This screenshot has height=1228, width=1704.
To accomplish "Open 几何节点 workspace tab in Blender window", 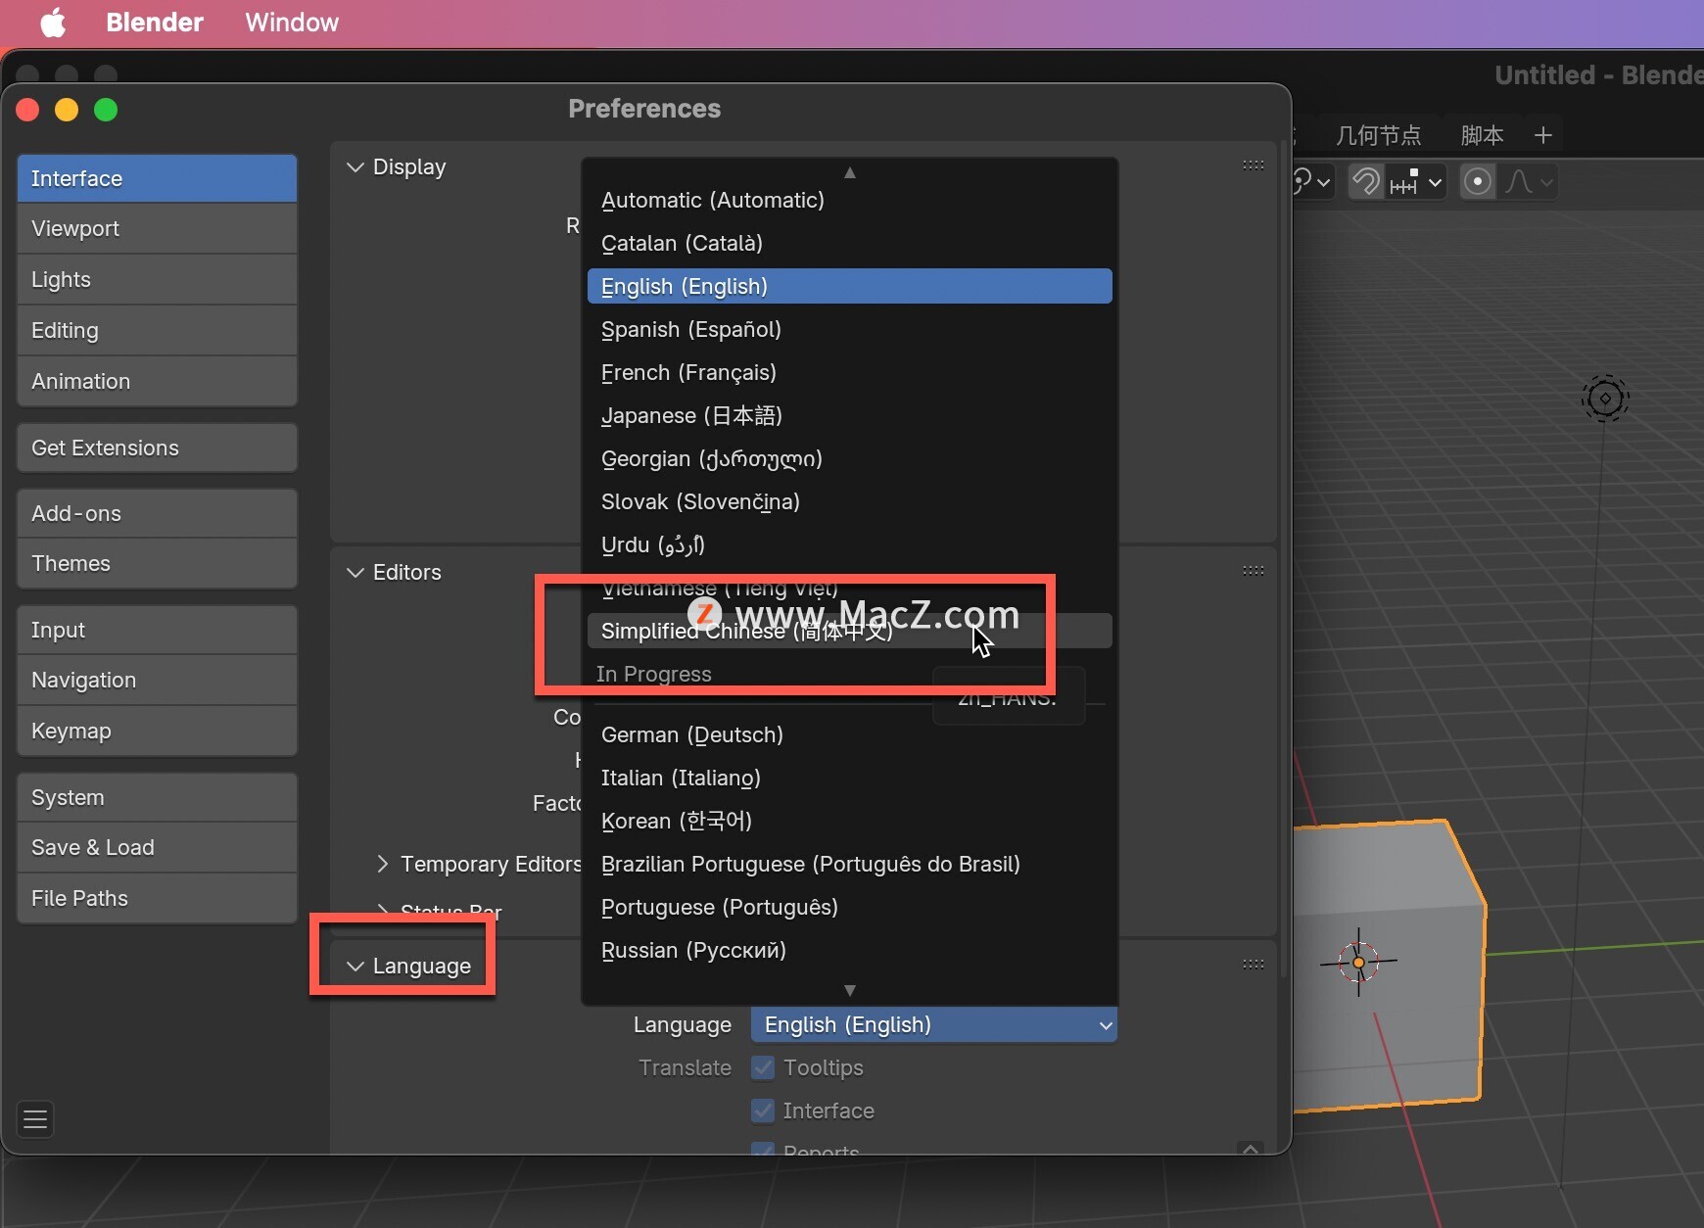I will (x=1378, y=135).
